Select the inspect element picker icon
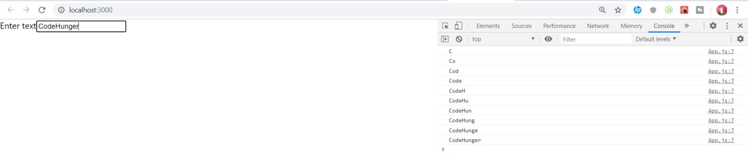The height and width of the screenshot is (168, 748). pos(446,26)
